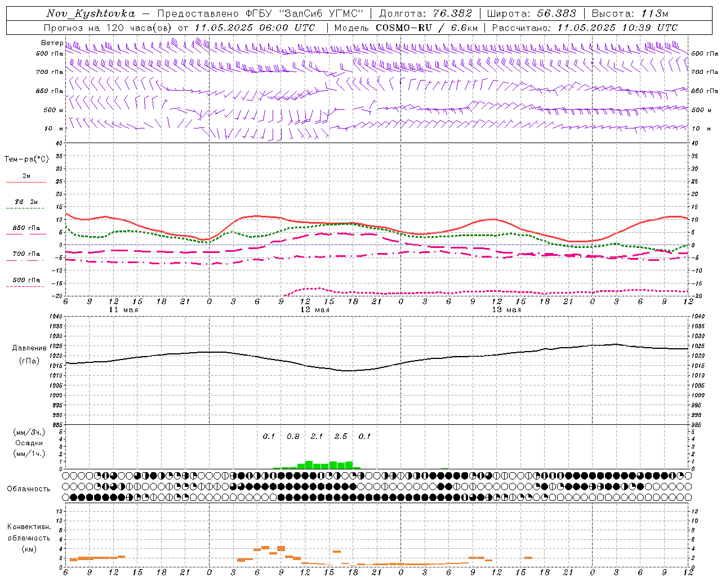
Task: Click the precipitation value 2.1
Action: pos(317,436)
